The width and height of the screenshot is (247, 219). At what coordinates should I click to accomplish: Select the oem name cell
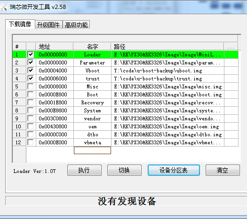pyautogui.click(x=92, y=126)
